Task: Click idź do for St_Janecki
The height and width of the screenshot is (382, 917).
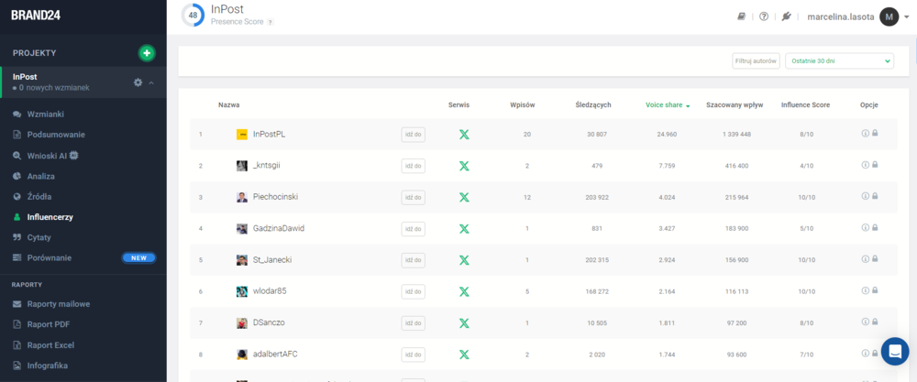Action: pyautogui.click(x=413, y=260)
